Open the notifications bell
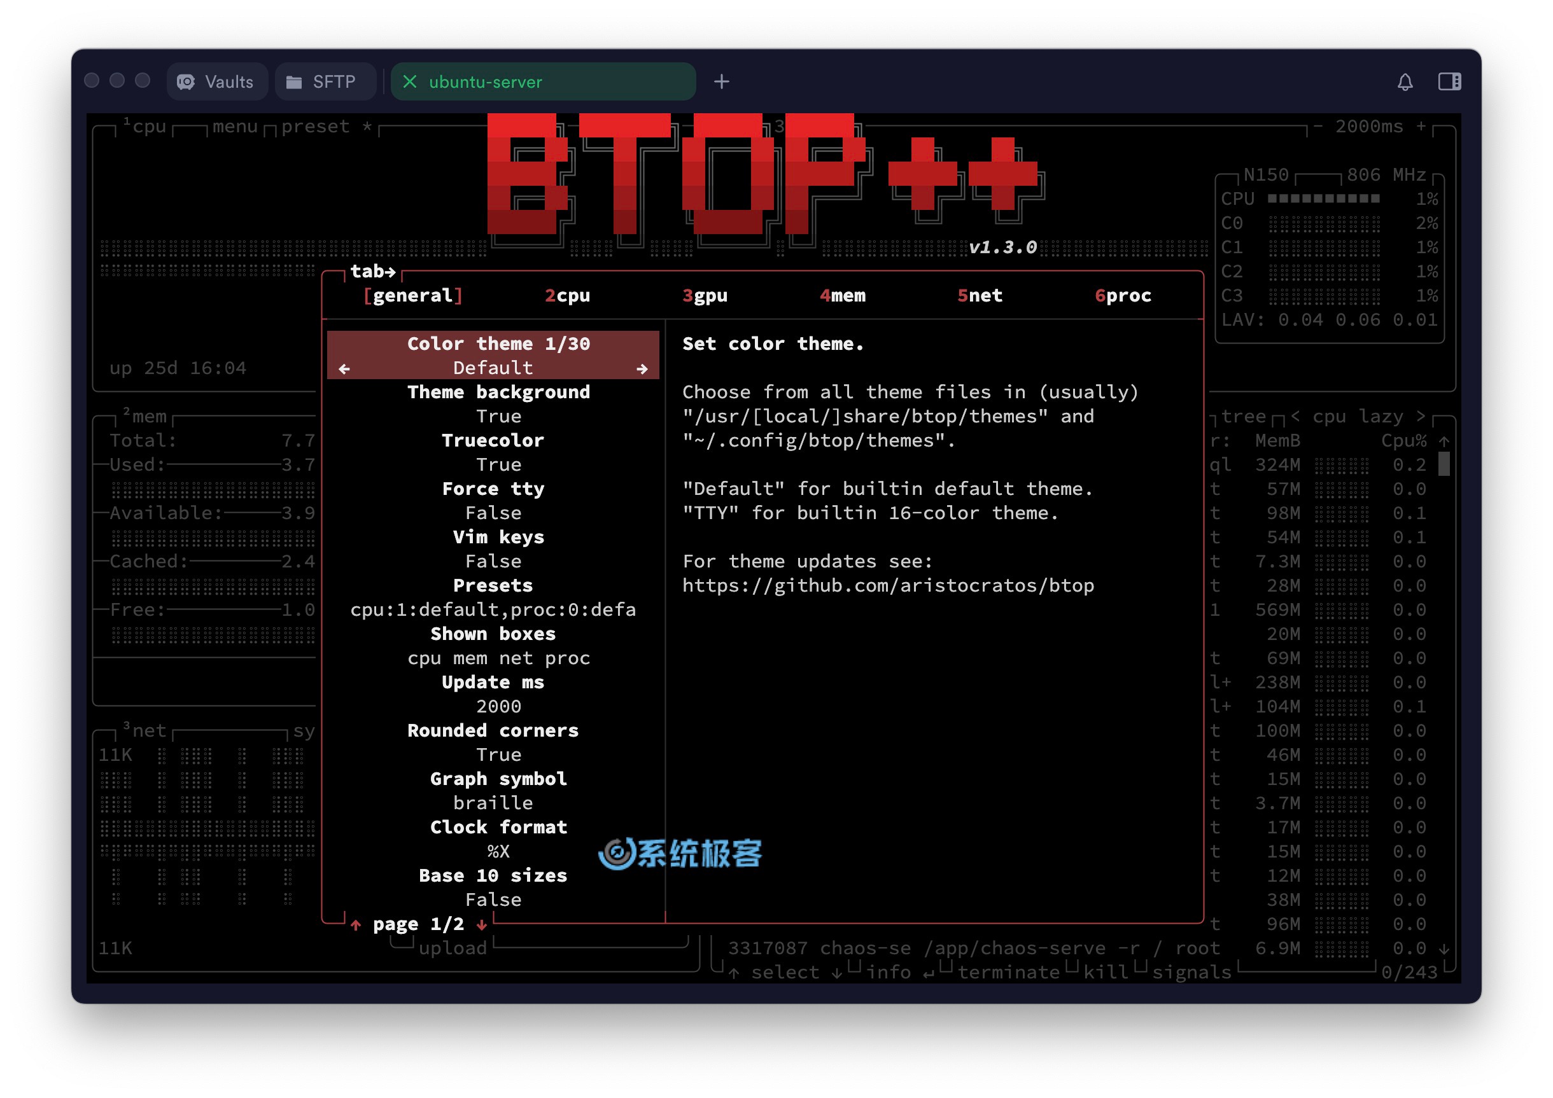 point(1405,82)
